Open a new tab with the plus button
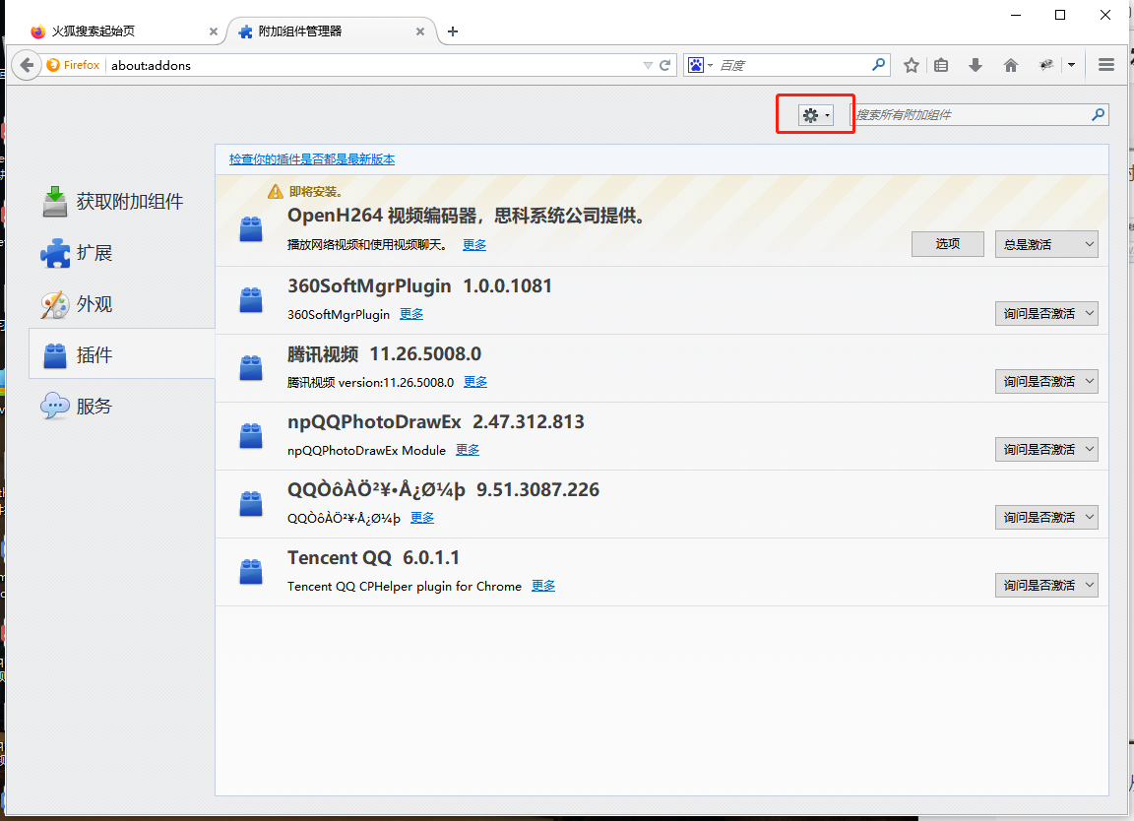 (x=453, y=32)
